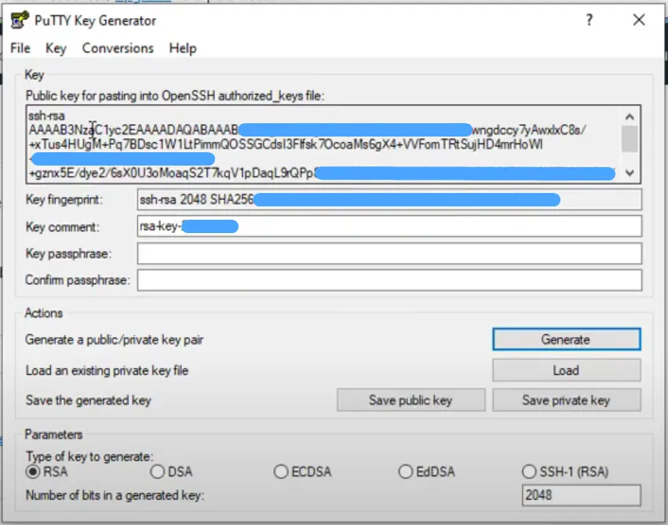Image resolution: width=668 pixels, height=525 pixels.
Task: Click the scrollbar down arrow
Action: 630,173
